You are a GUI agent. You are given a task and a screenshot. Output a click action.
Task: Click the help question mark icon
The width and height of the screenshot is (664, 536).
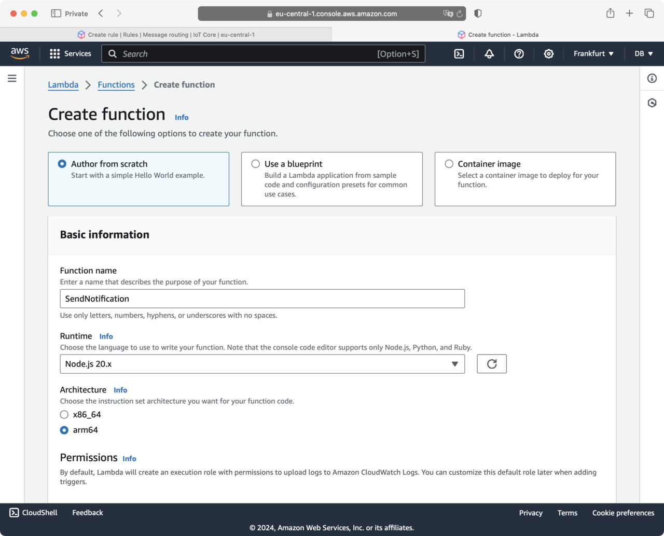[519, 54]
